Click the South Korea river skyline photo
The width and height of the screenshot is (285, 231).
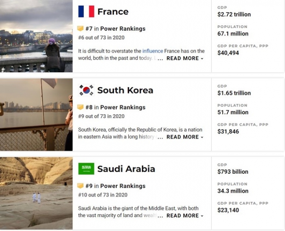click(x=36, y=115)
